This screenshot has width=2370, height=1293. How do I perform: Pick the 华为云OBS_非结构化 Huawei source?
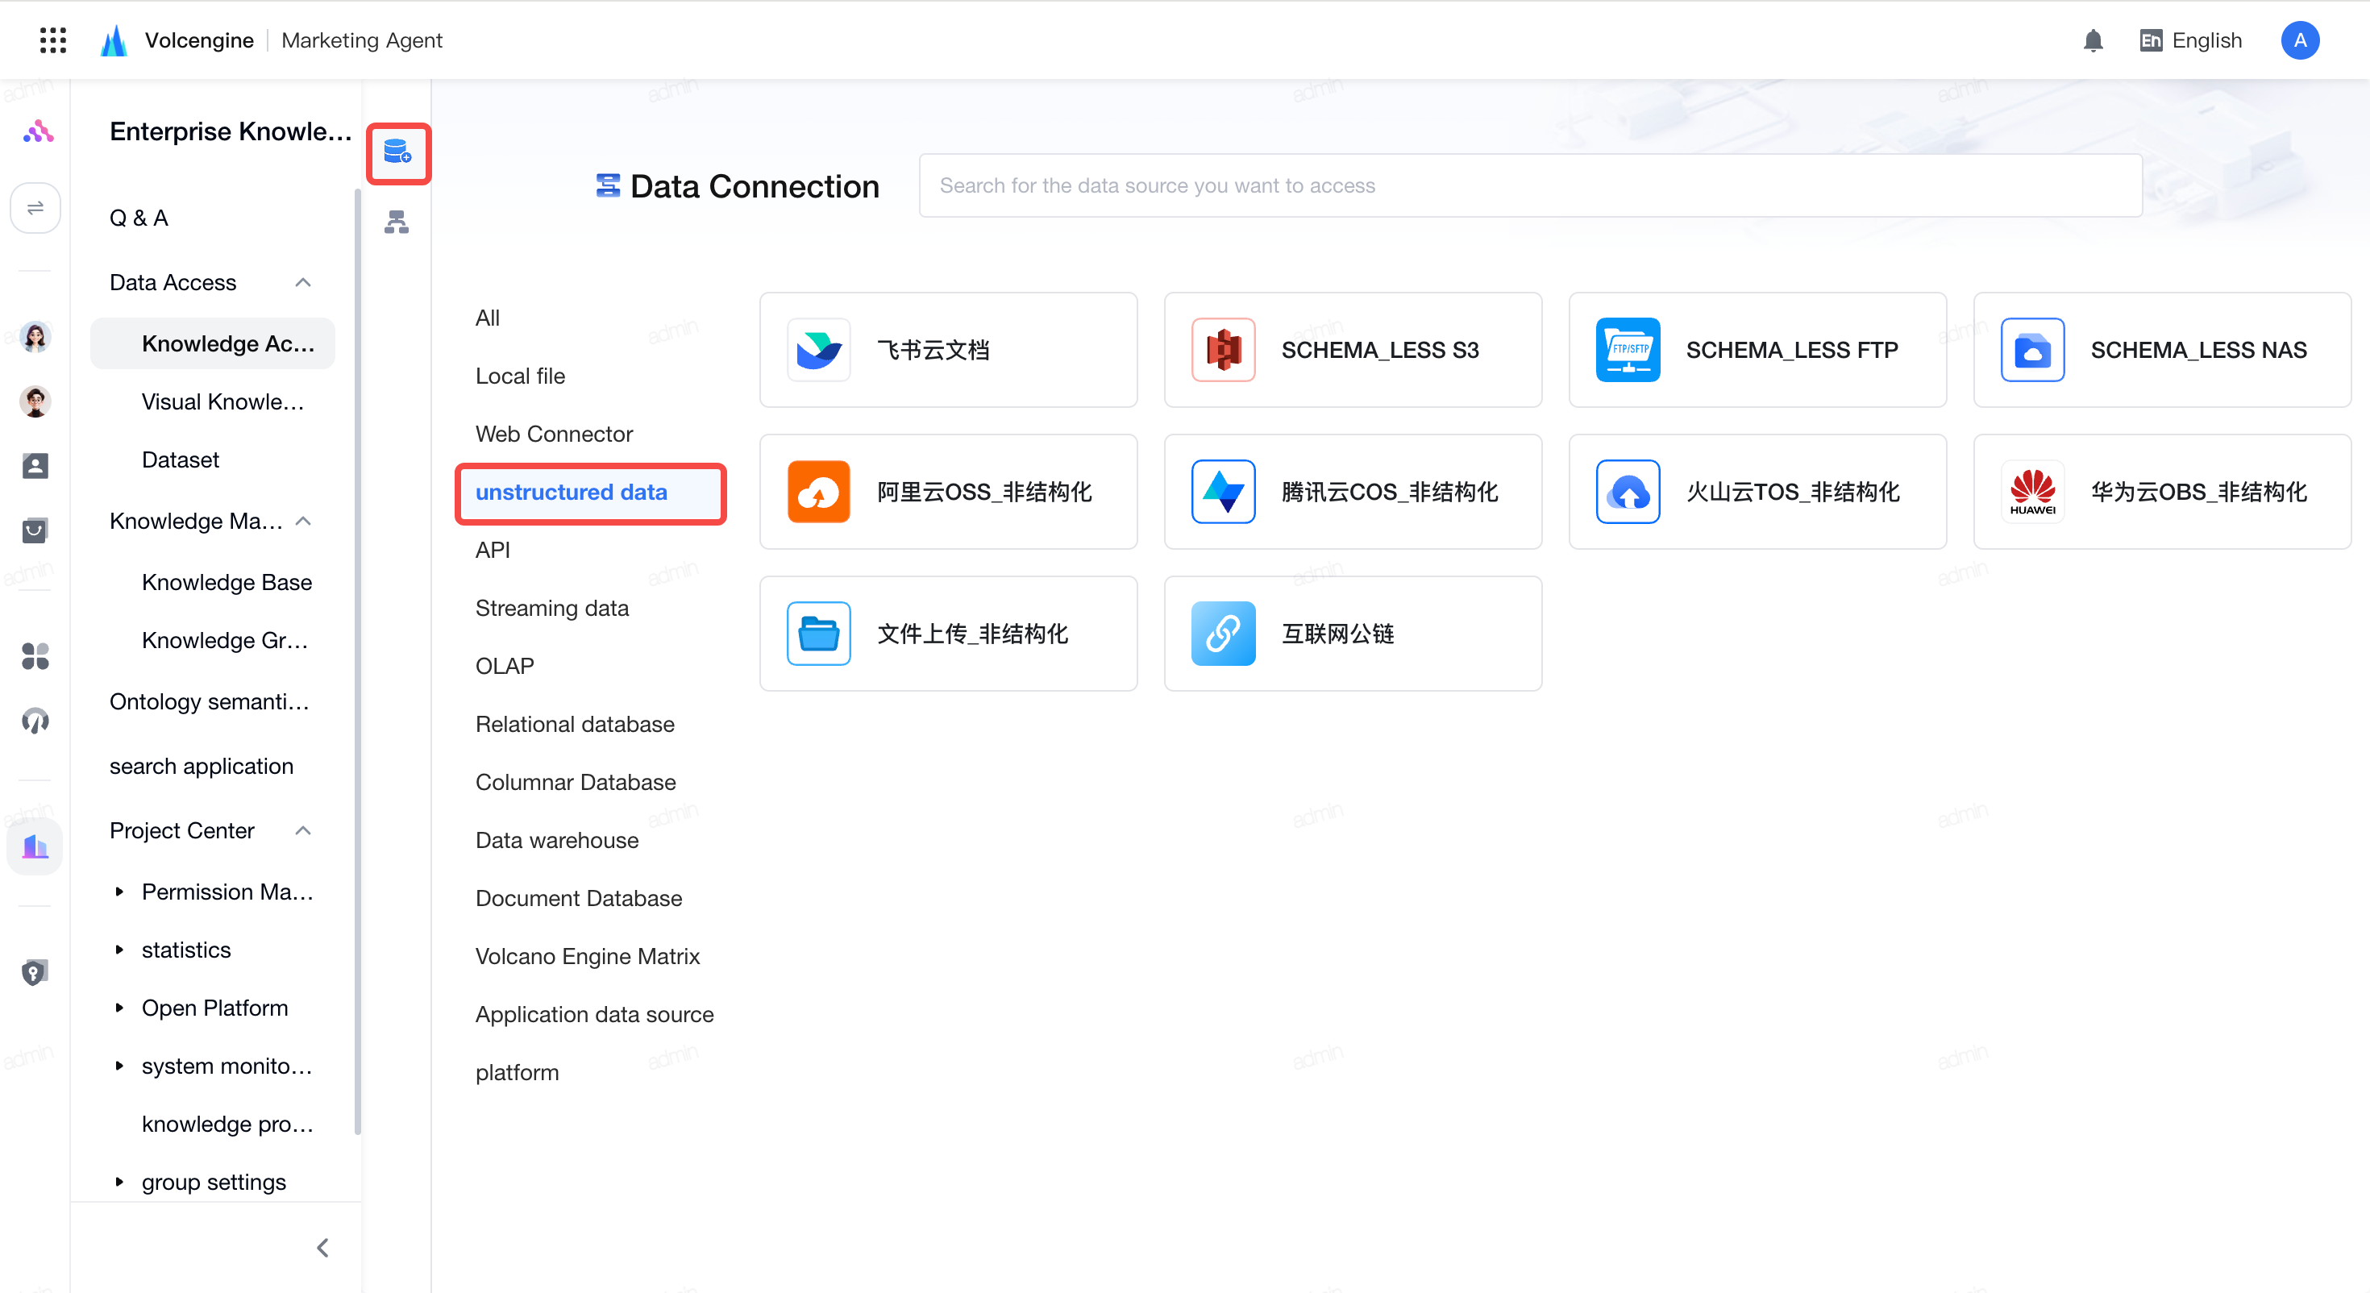2162,492
